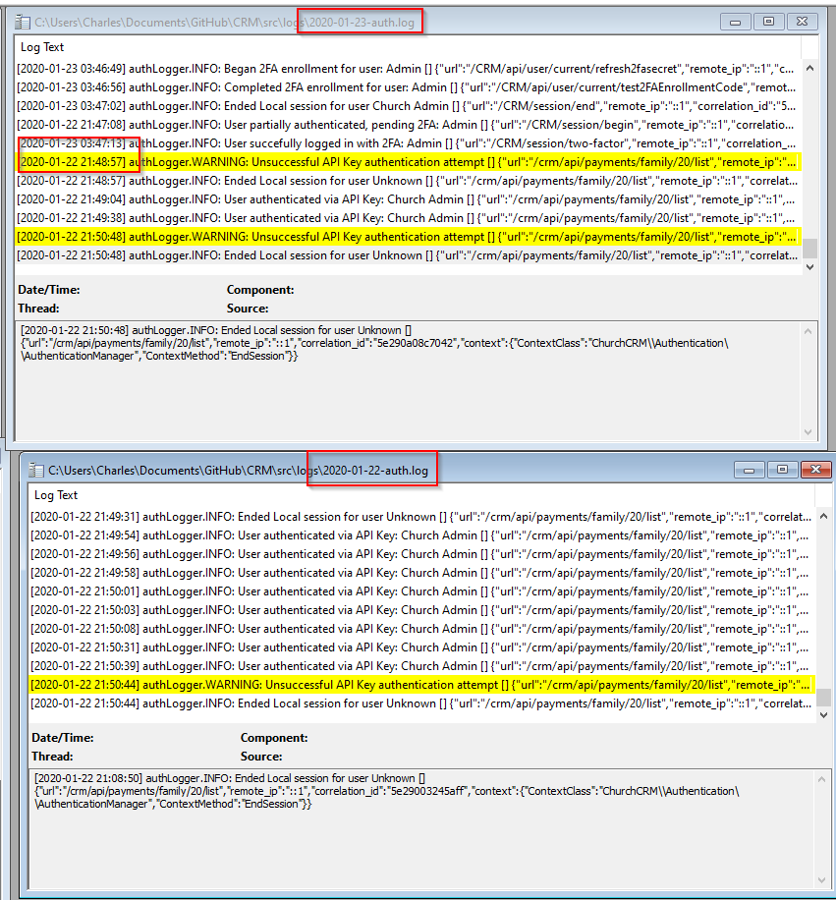Select the 'Completed 2FA enrollment for user: Admin' row
Screen dimensions: 836x900
[x=408, y=87]
